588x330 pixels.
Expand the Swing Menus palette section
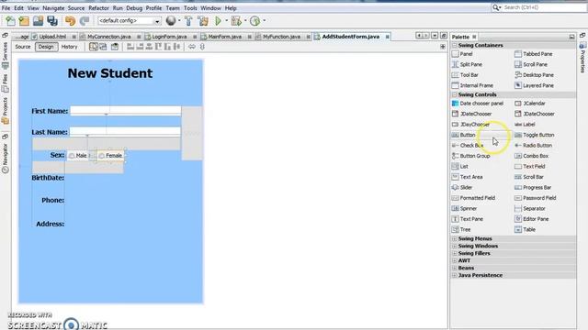pyautogui.click(x=454, y=238)
